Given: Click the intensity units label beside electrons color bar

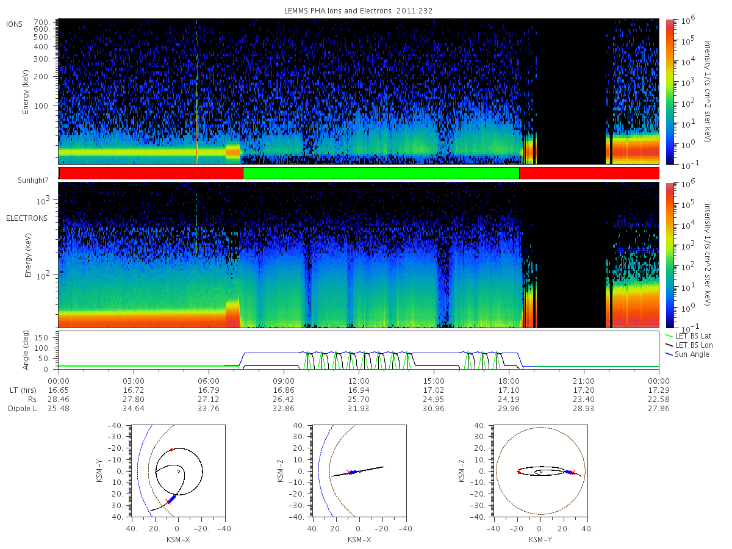Looking at the screenshot, I should [708, 254].
